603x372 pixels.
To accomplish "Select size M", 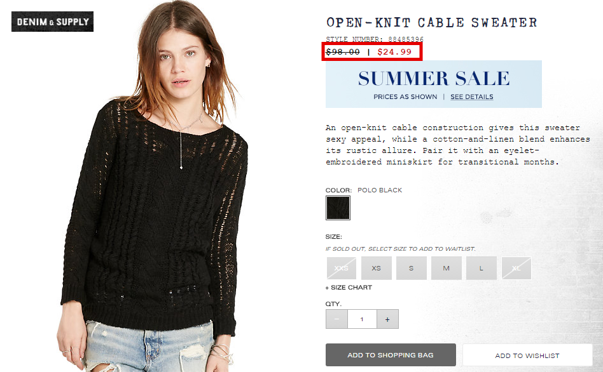I will pyautogui.click(x=446, y=268).
